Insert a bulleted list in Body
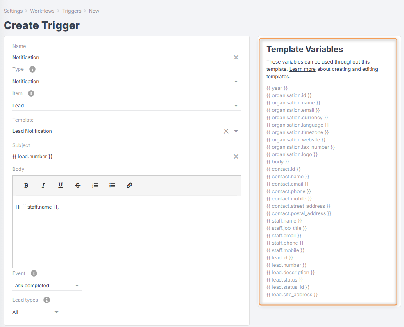This screenshot has height=327, width=404. tap(112, 185)
